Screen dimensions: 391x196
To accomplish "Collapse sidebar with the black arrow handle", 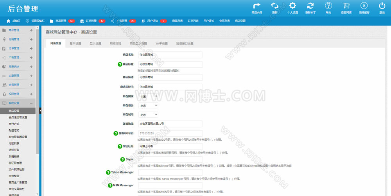I will [x=40, y=111].
